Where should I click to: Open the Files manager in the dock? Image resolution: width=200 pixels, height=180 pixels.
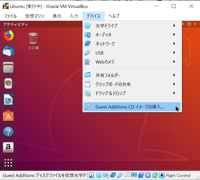tap(8, 67)
